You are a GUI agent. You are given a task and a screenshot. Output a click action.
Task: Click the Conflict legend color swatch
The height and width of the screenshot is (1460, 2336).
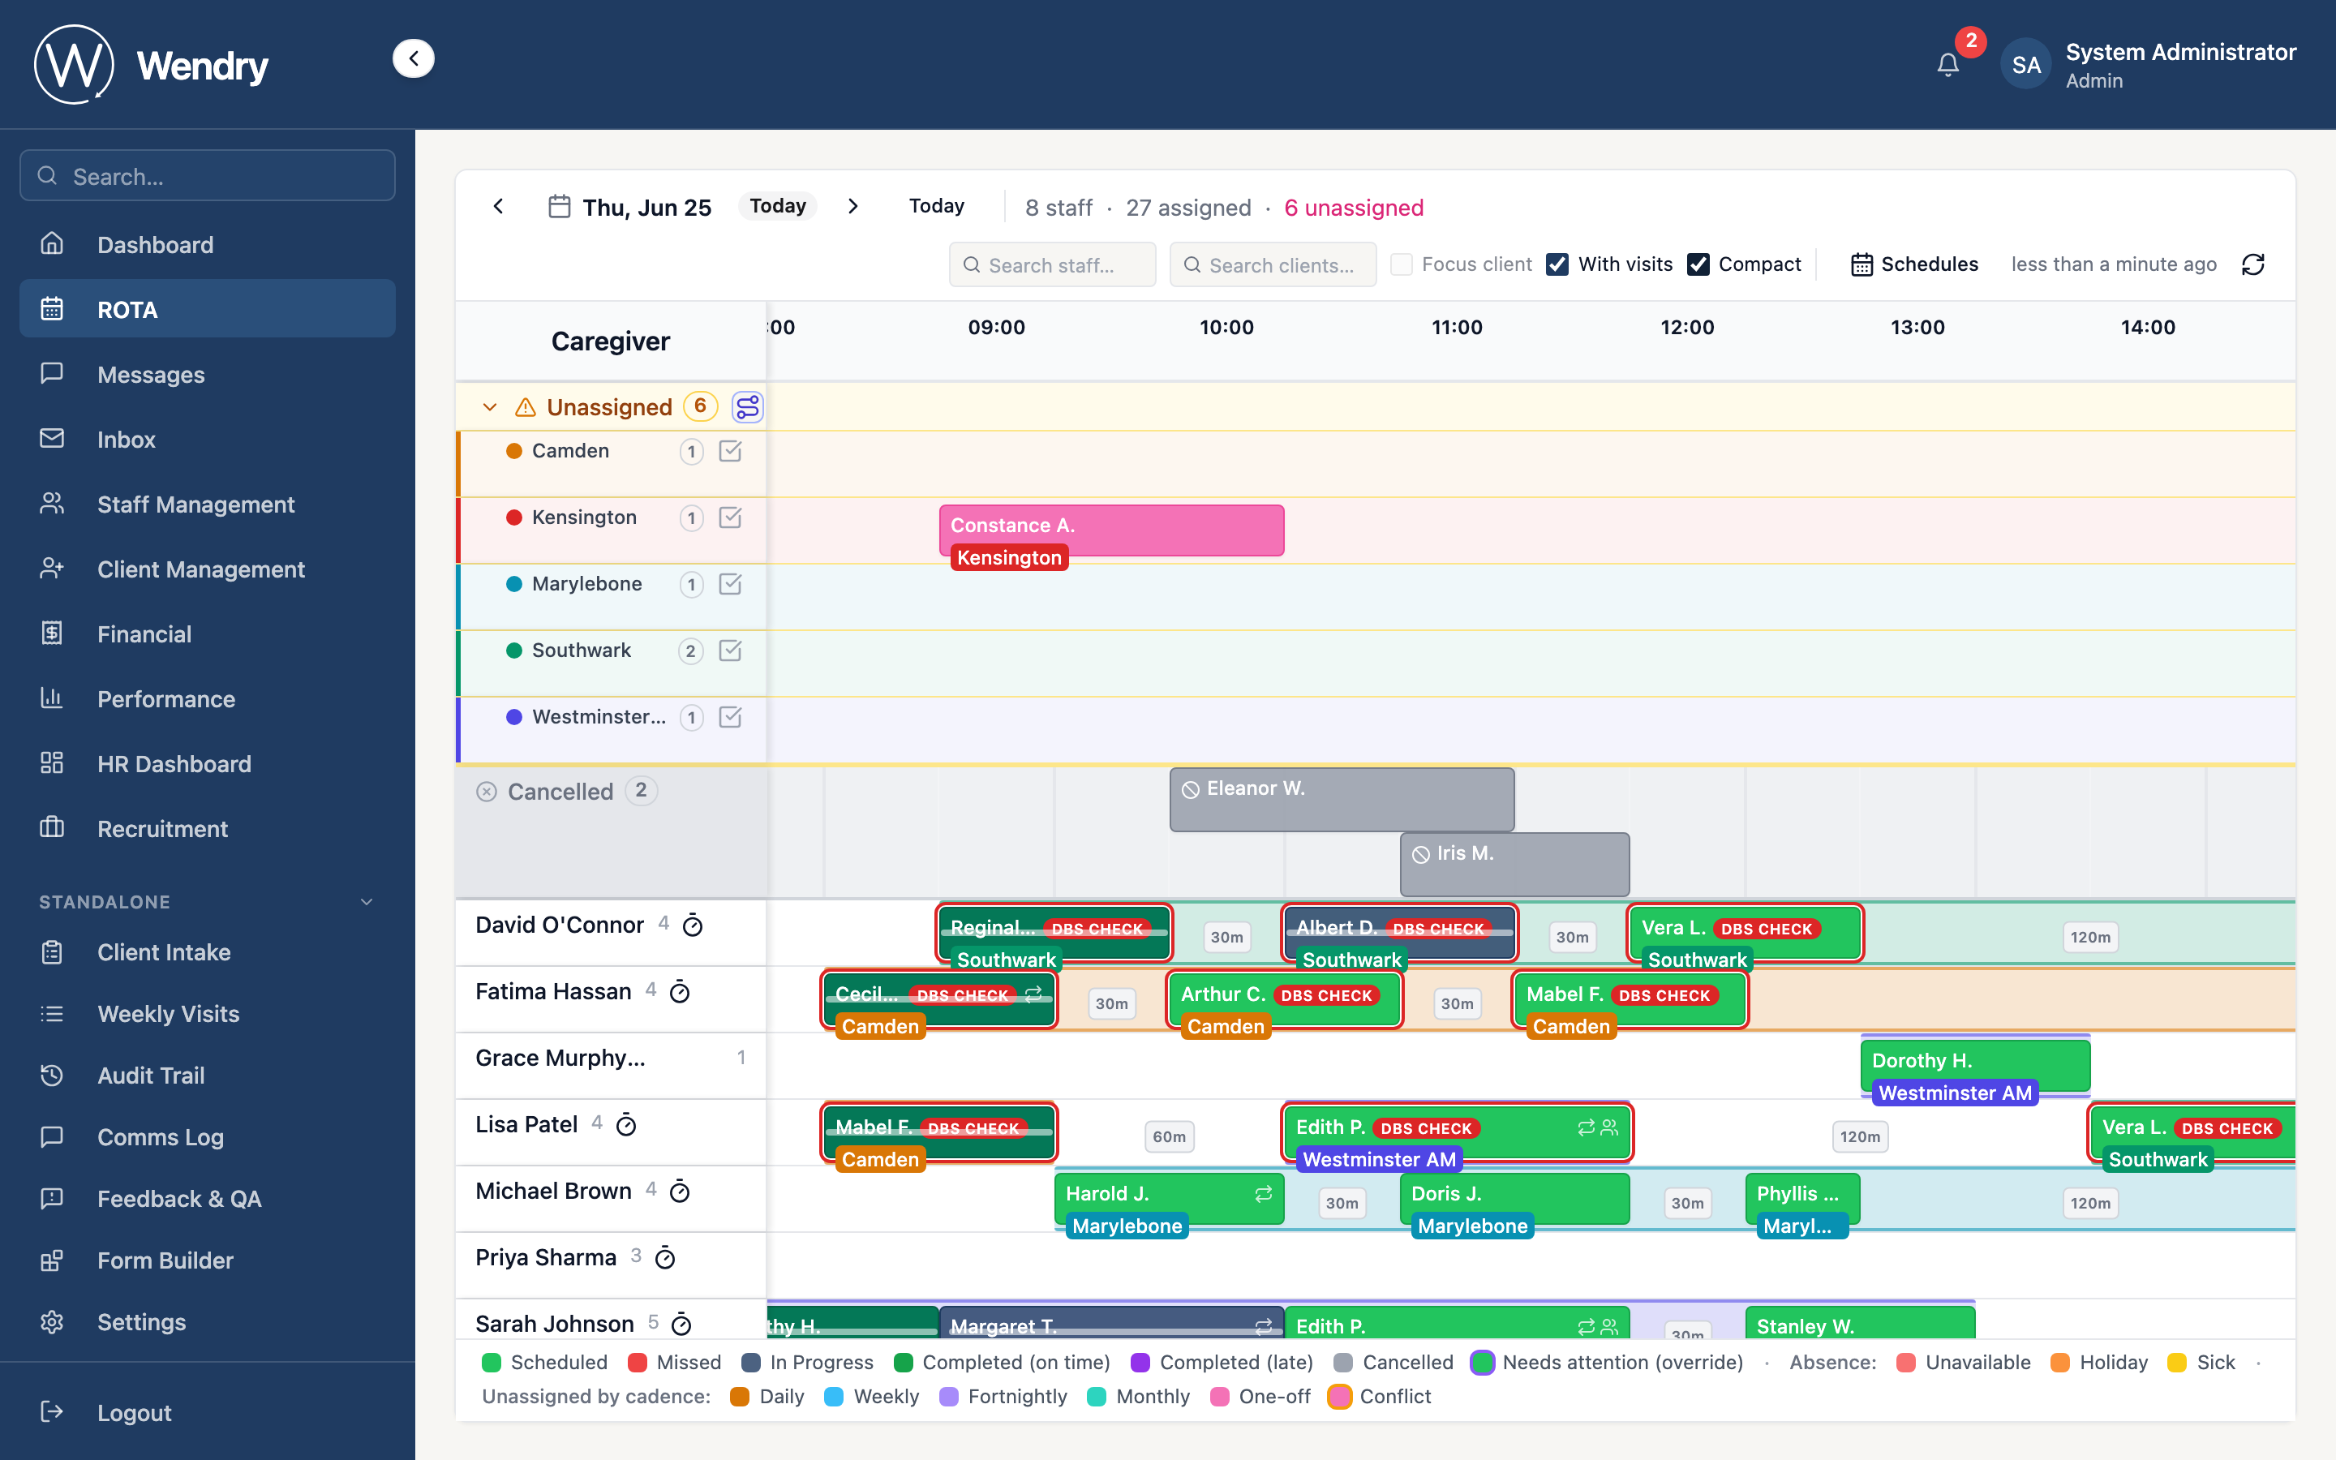coord(1339,1396)
